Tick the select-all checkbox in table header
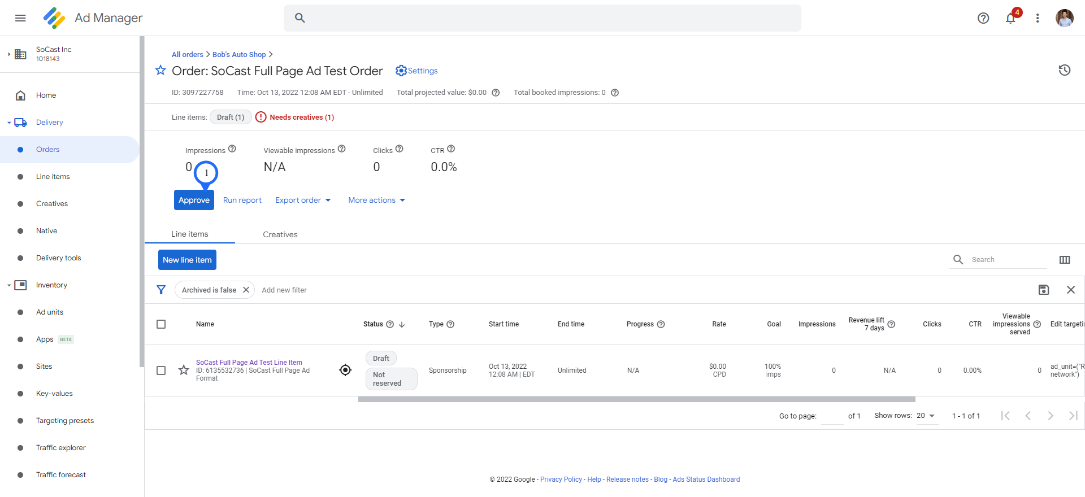Viewport: 1085px width, 497px height. 161,324
